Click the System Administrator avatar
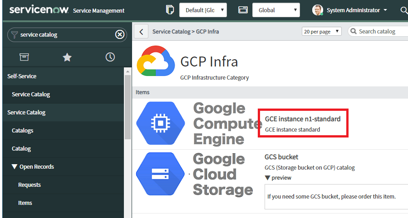Screen dimensions: 408x218 [x=317, y=10]
